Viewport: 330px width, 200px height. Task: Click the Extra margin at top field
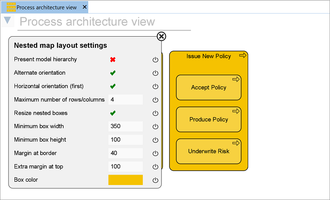point(125,167)
